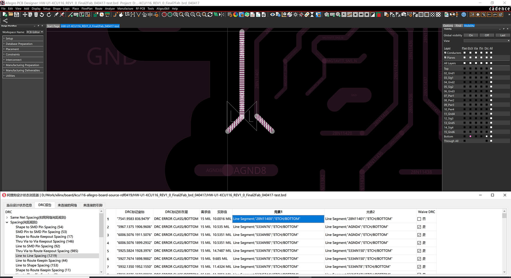The image size is (511, 278).
Task: Toggle the Planes checkbox in Visibility panel
Action: 445,57
